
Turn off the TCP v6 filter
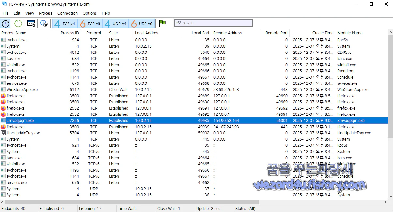point(90,23)
